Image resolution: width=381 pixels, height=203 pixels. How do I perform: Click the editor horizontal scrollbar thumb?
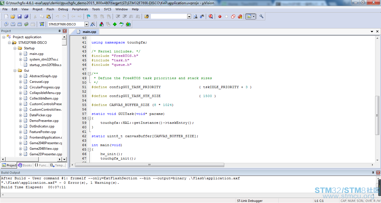click(x=149, y=165)
